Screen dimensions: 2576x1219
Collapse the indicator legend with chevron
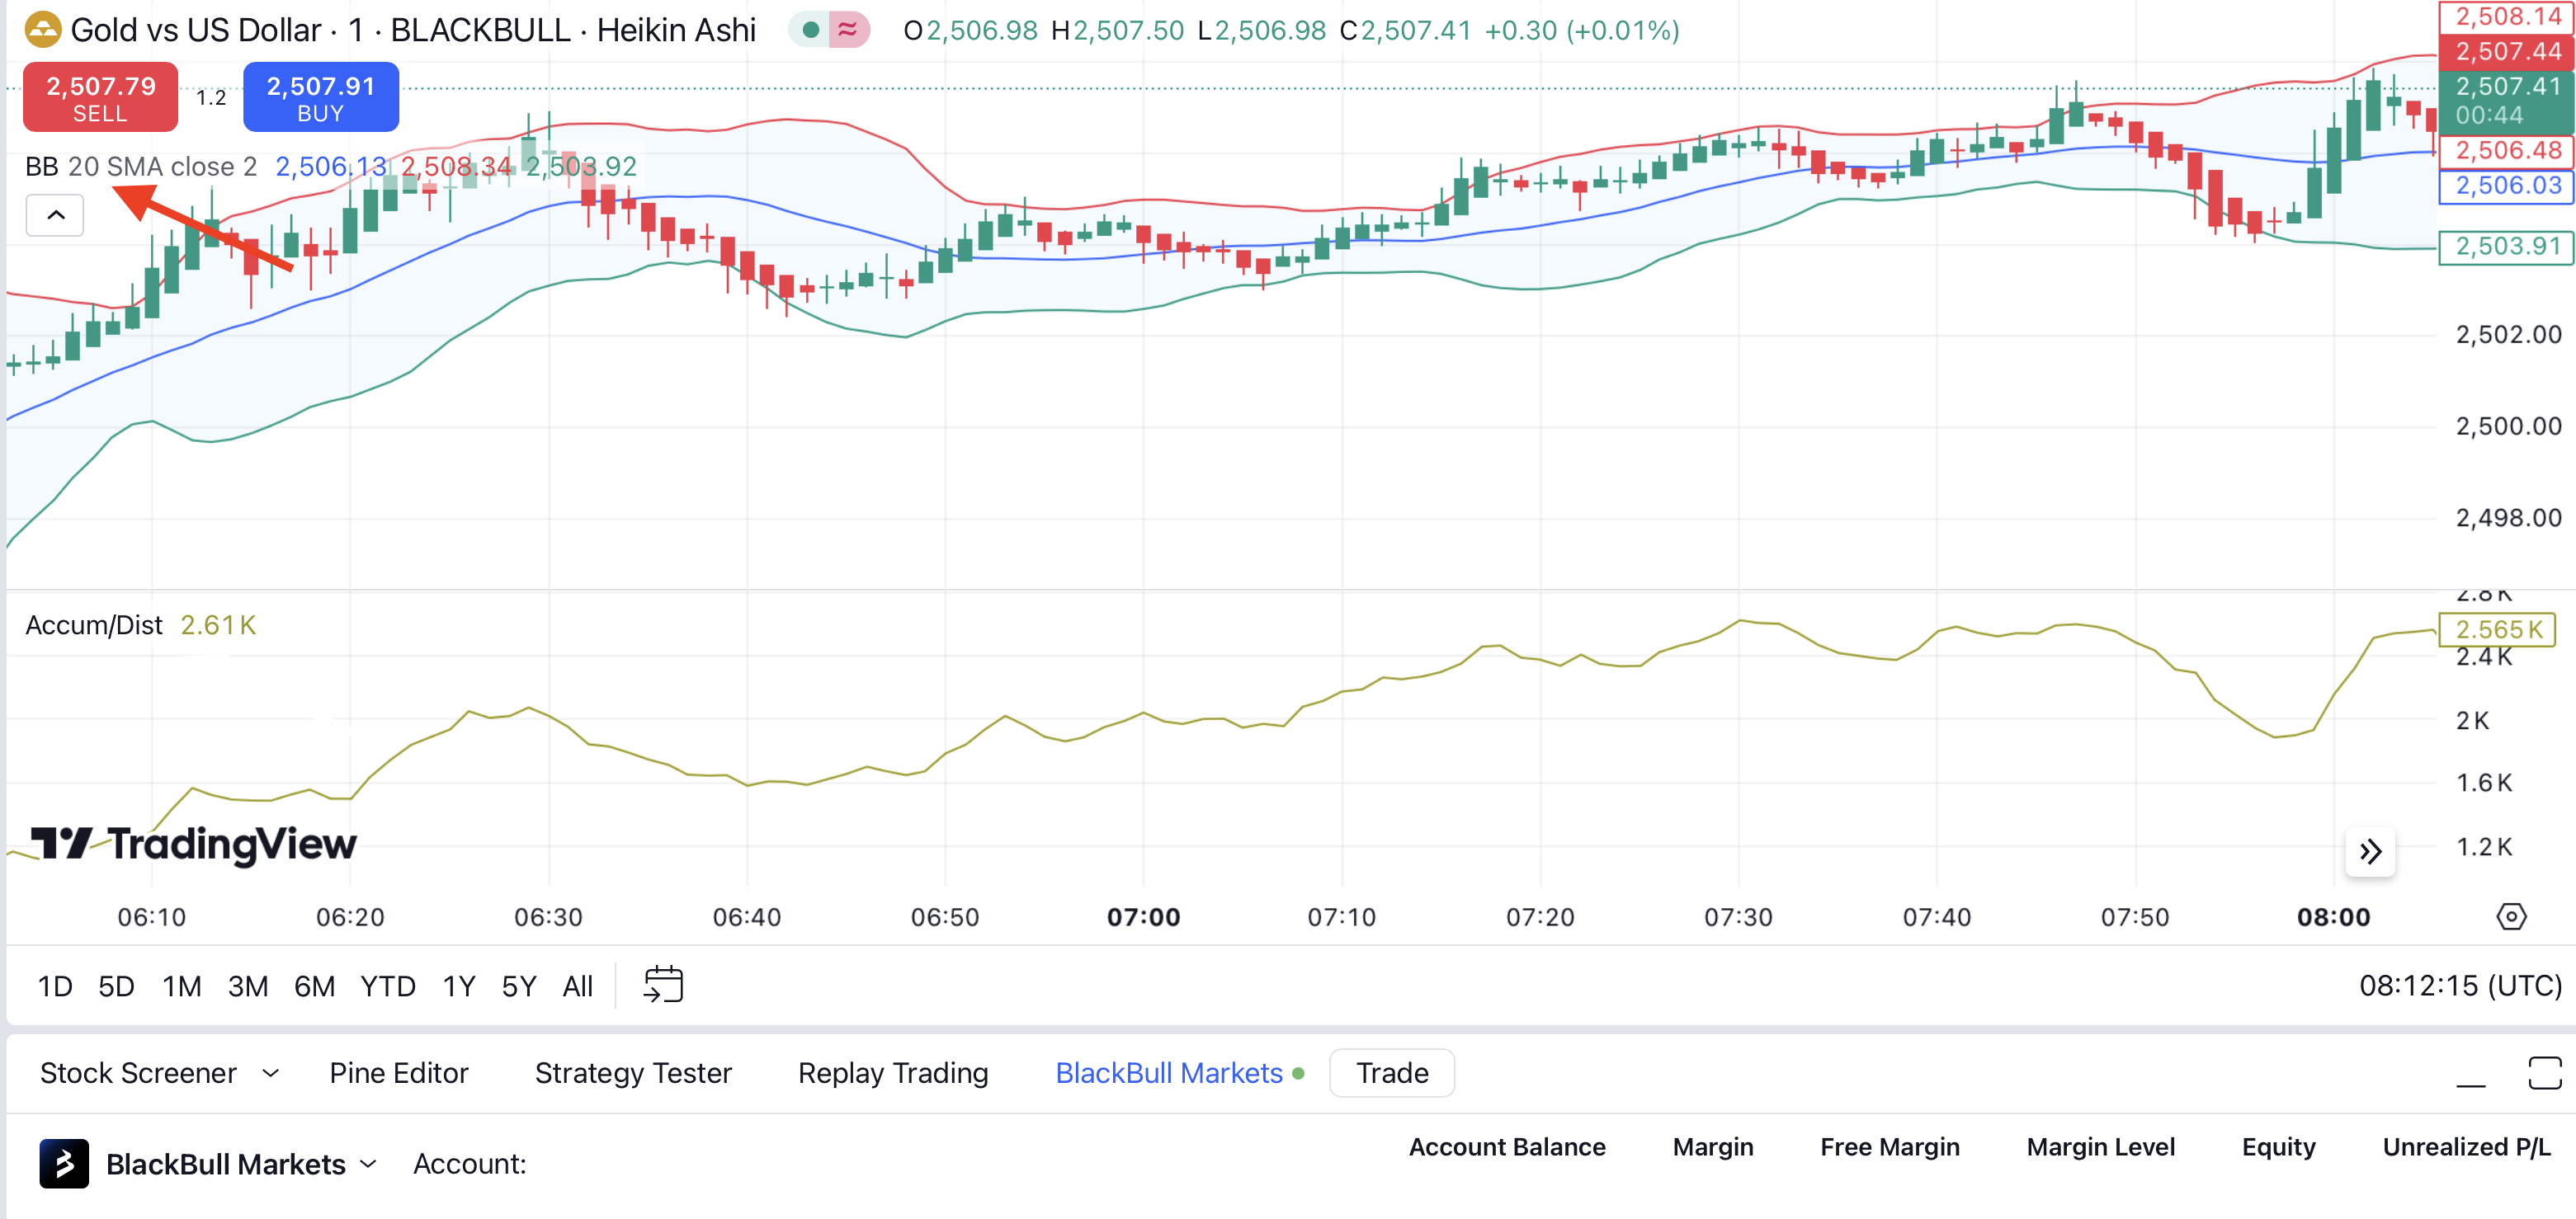[55, 214]
